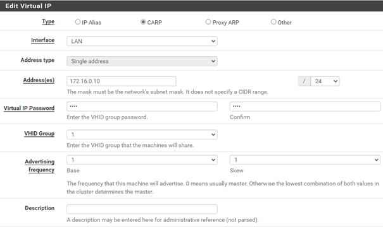Click the Virtual IP Password label

[x=29, y=108]
